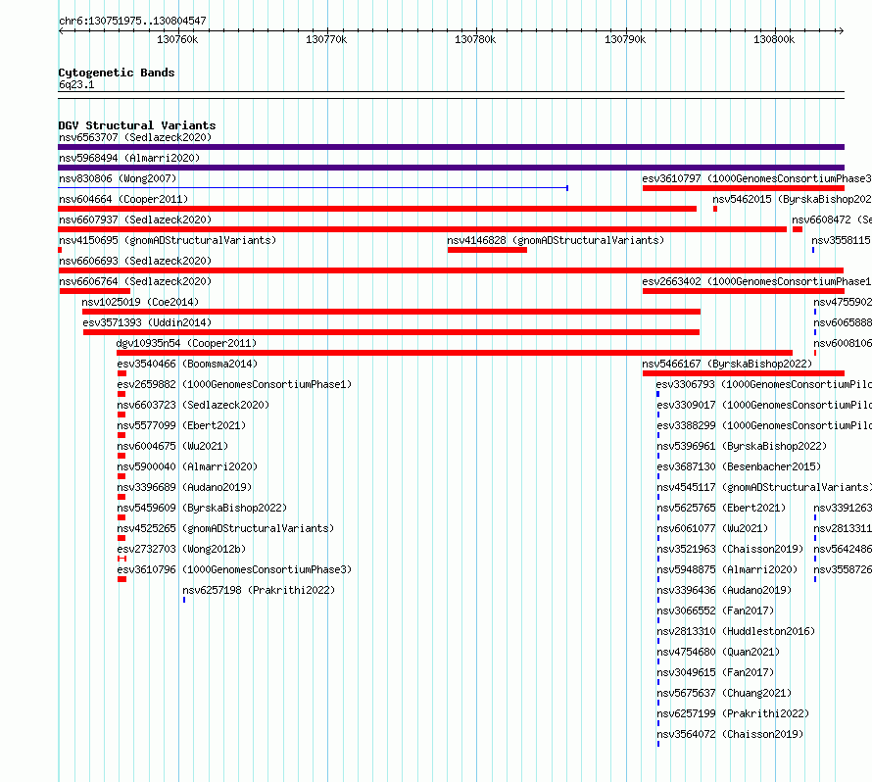Screen dimensions: 872x782
Task: Click esv2663402 (1000GenomesConsortiumPhase1) label
Action: pyautogui.click(x=757, y=281)
